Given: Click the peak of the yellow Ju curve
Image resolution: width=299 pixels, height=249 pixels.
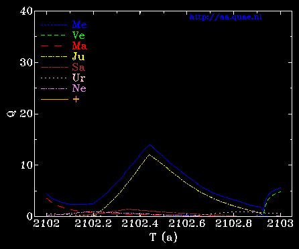Looking at the screenshot, I should click(149, 155).
